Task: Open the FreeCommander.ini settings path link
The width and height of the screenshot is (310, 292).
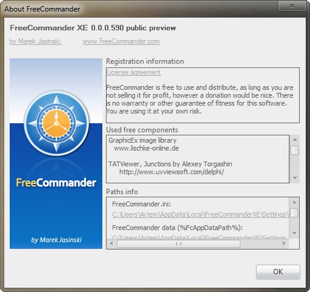Action: (x=200, y=214)
